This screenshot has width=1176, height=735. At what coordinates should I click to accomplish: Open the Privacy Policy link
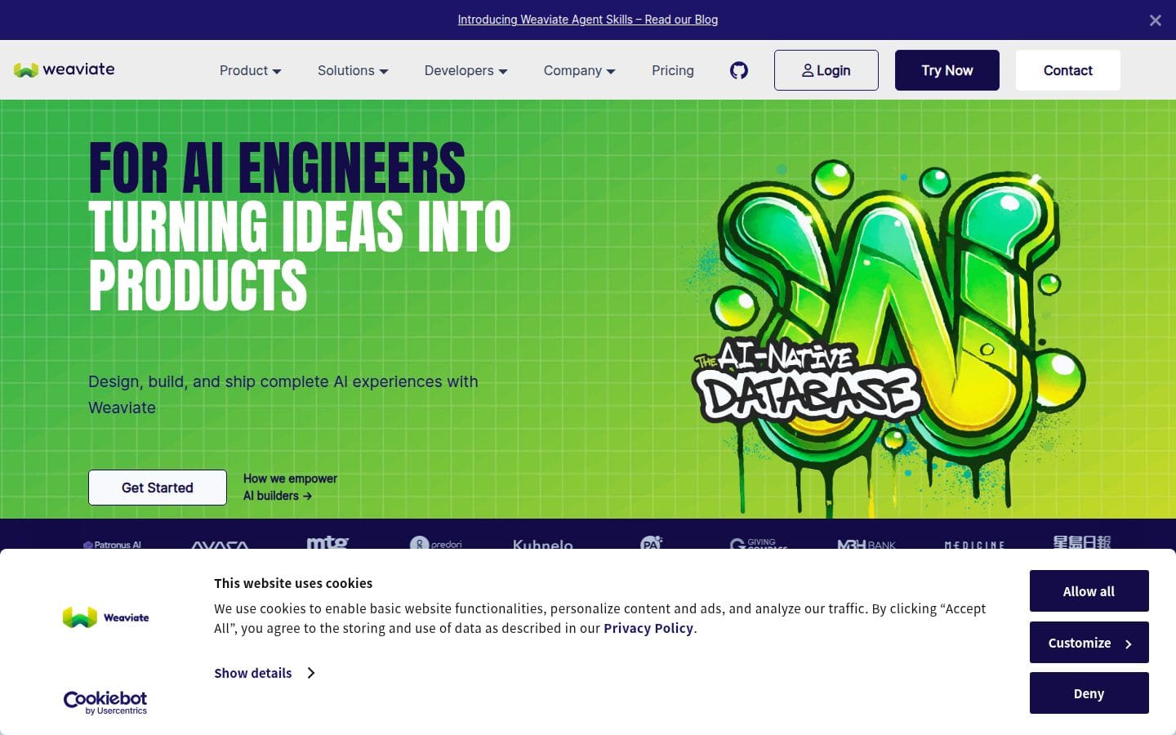click(x=648, y=628)
